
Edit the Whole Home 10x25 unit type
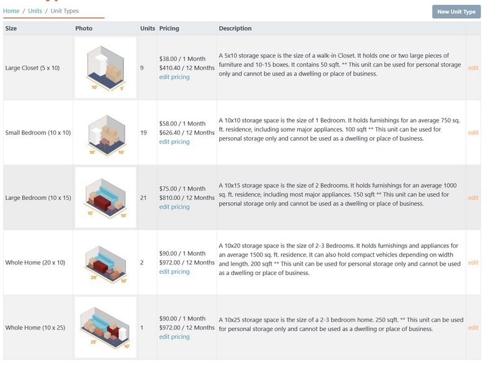pos(473,327)
